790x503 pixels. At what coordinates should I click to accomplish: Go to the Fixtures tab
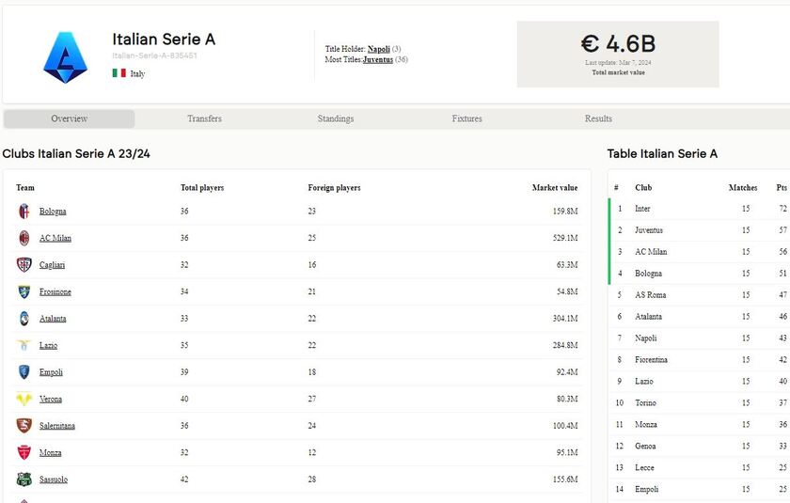click(x=467, y=118)
